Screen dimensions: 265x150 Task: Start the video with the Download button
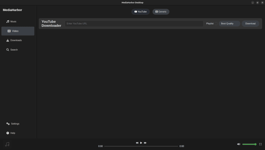tap(250, 24)
